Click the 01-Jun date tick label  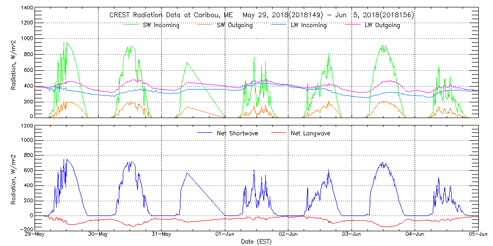pos(225,234)
